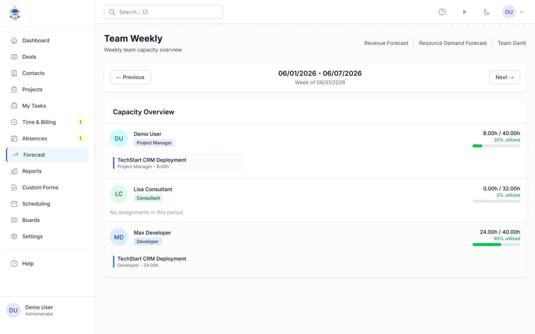Click the Dashboard home icon

point(14,40)
